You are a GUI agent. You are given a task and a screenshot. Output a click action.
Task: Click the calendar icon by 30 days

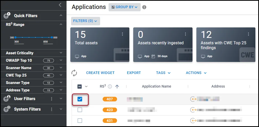coord(153,56)
